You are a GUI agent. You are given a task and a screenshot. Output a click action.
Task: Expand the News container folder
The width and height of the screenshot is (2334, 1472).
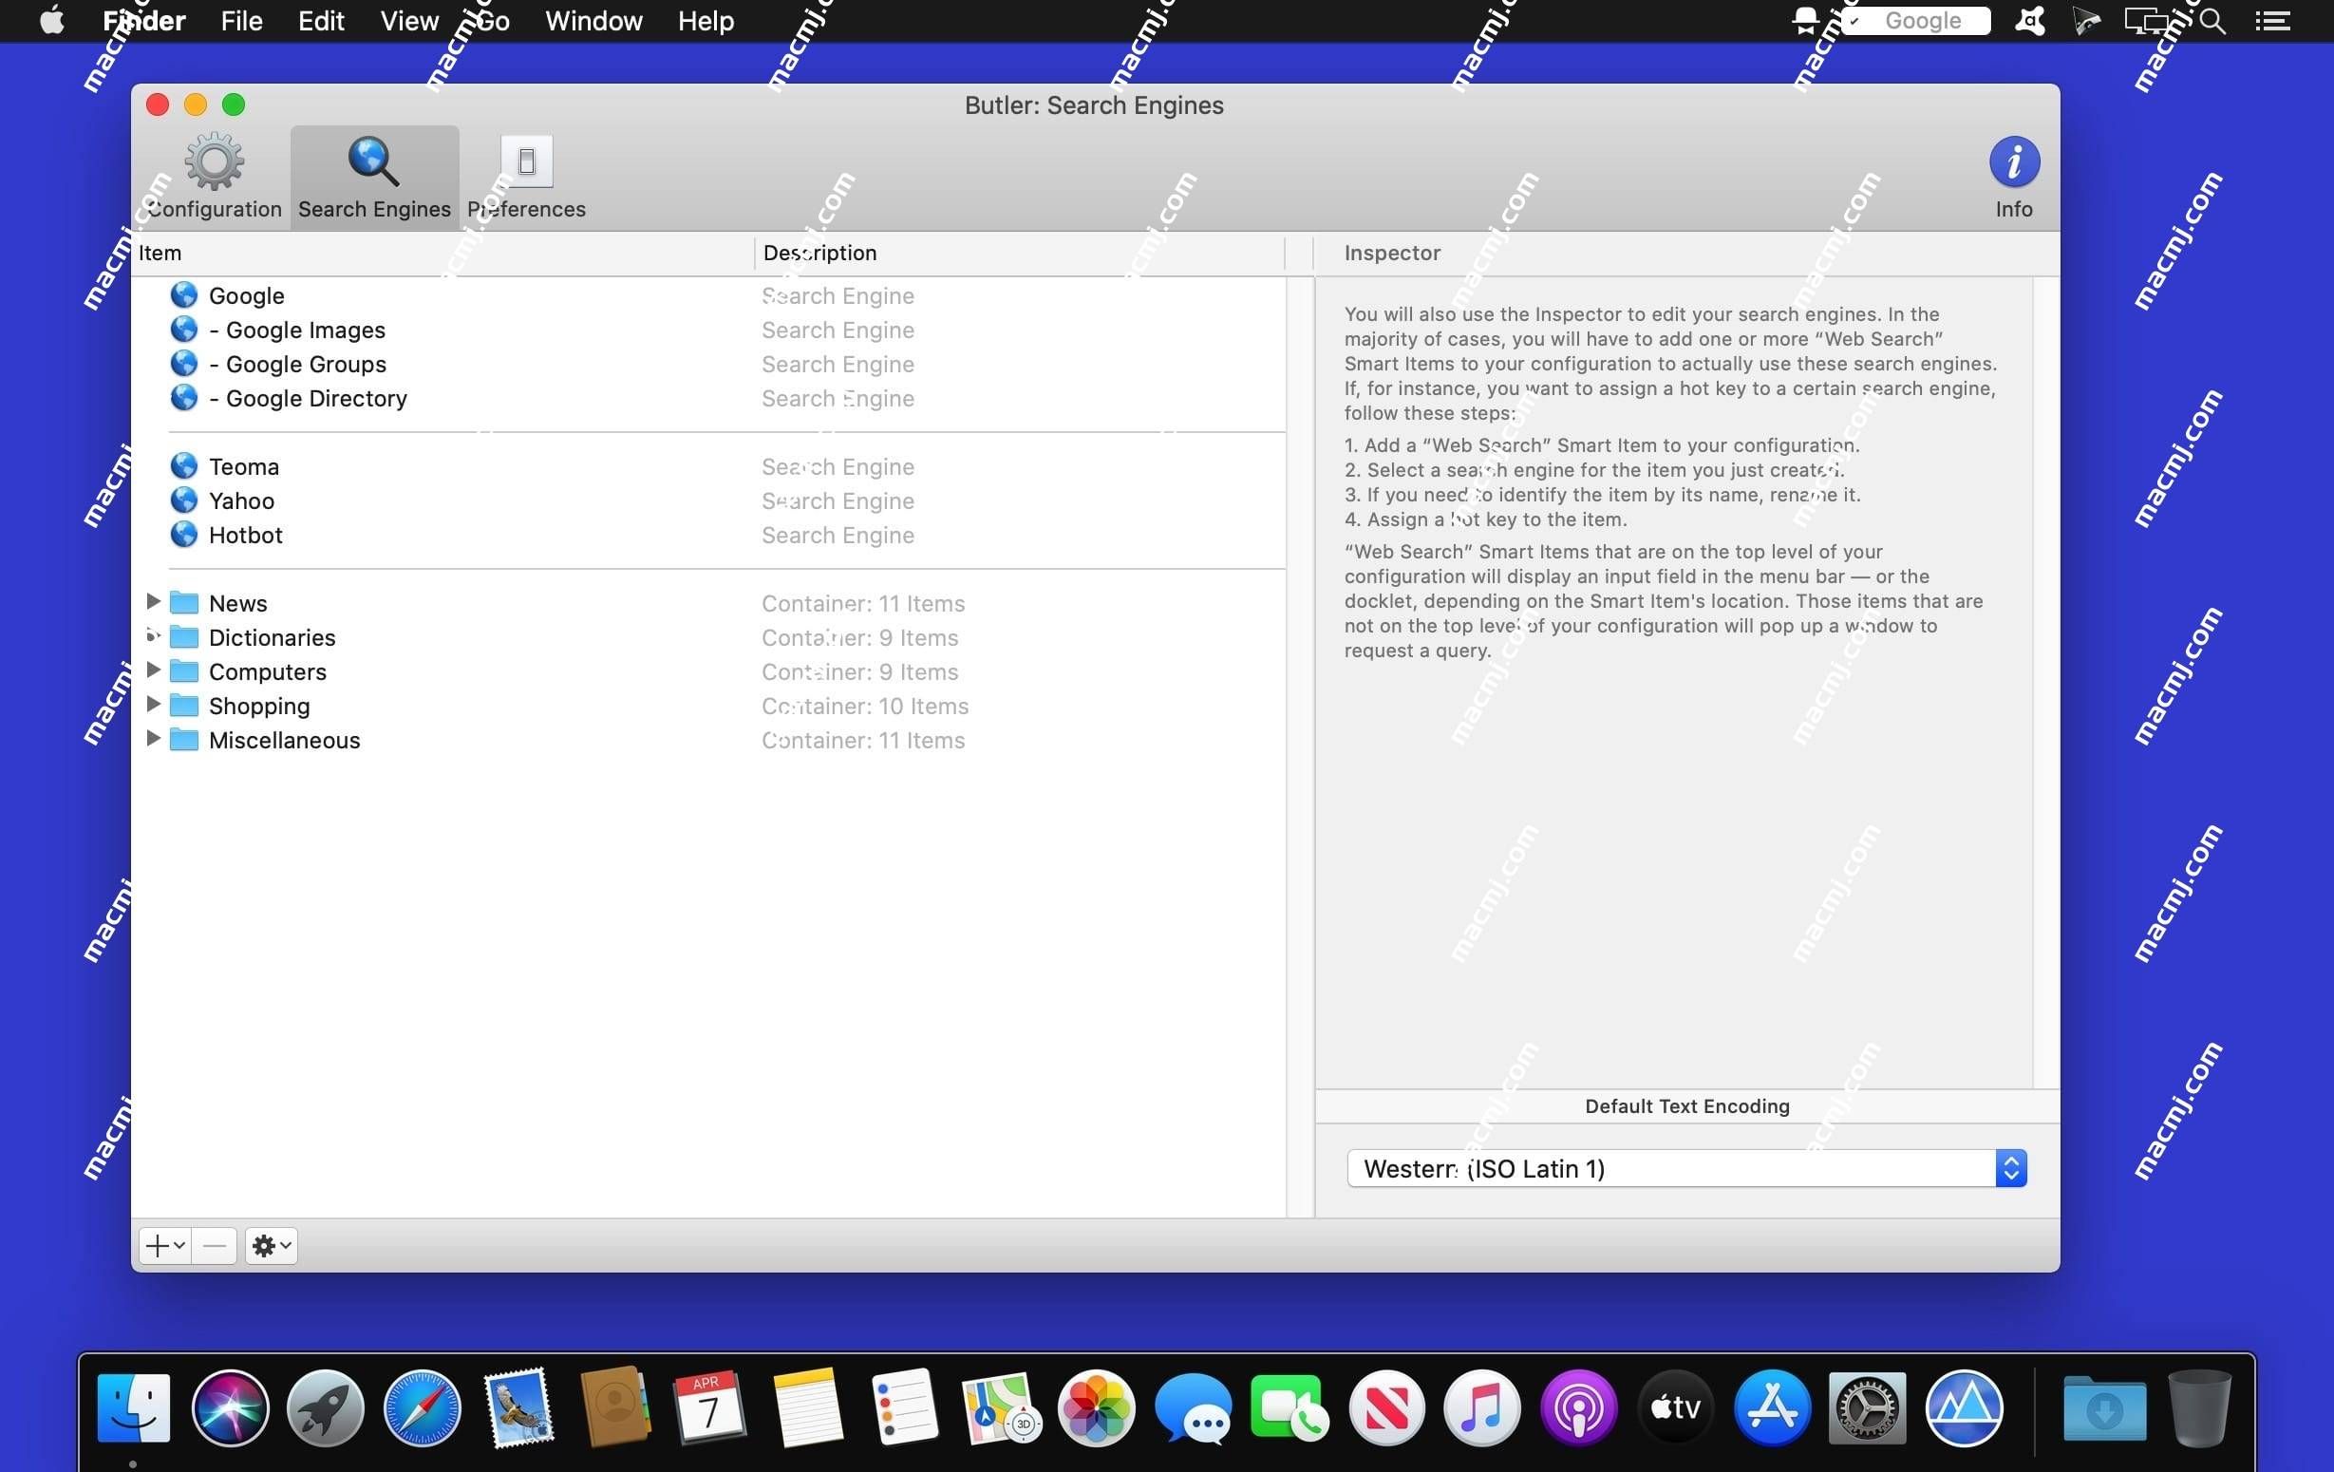coord(153,602)
